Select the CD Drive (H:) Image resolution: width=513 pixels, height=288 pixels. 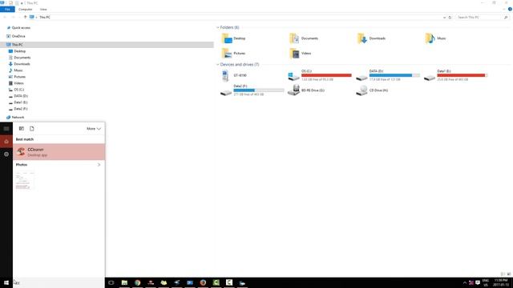pos(372,90)
